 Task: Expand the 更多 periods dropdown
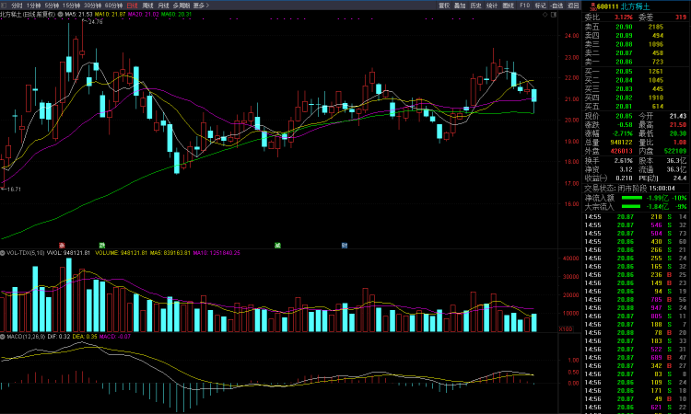[x=200, y=5]
